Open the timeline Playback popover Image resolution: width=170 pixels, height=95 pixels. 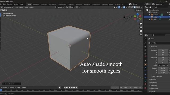(5, 88)
